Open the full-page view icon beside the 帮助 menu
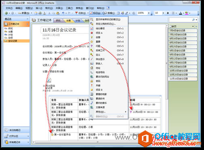The width and height of the screenshot is (204, 150). click(108, 8)
